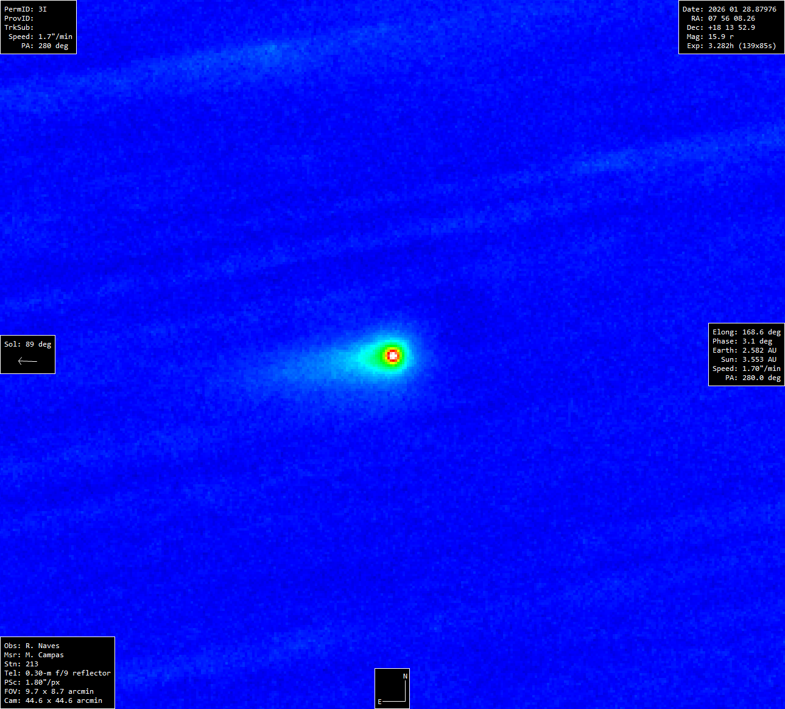Click the Sun direction arrow icon
Image resolution: width=785 pixels, height=709 pixels.
(x=27, y=361)
